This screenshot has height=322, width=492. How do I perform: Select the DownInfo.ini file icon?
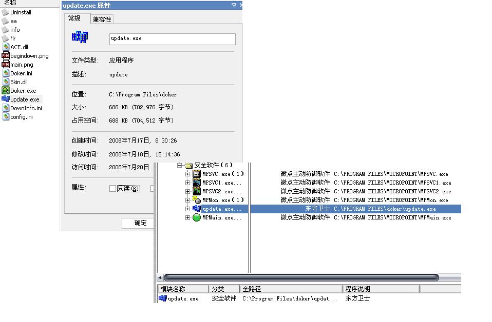click(6, 108)
